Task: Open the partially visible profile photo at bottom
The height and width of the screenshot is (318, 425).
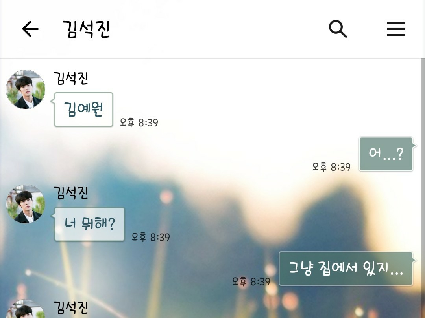Action: (26, 309)
